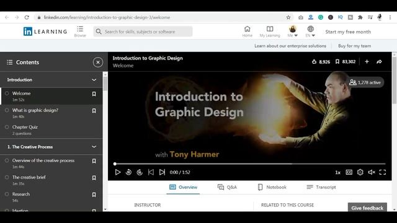
Task: Click the video progress bar
Action: click(x=250, y=164)
